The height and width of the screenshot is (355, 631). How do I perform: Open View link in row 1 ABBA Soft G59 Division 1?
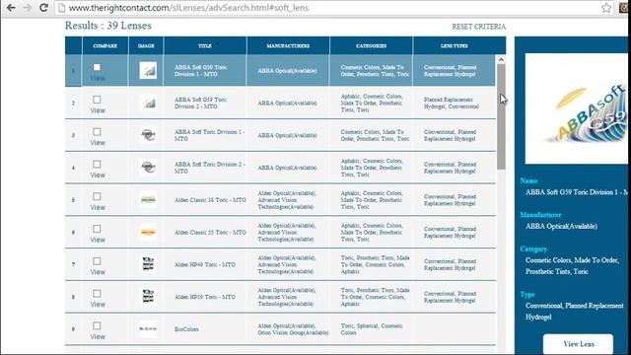point(98,78)
